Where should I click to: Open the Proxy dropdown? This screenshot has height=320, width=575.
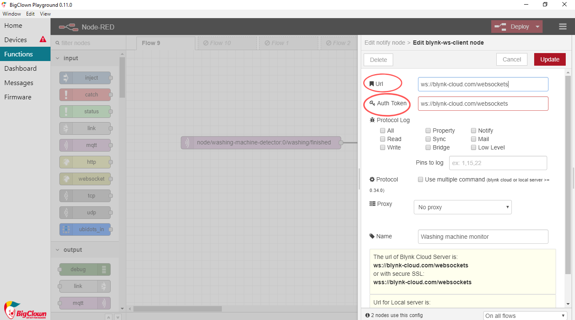pos(463,207)
